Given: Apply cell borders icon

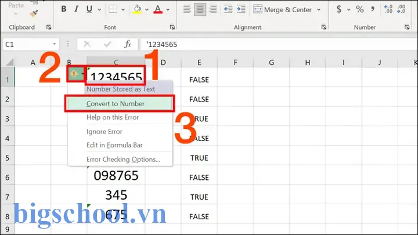Looking at the screenshot, I should (113, 9).
